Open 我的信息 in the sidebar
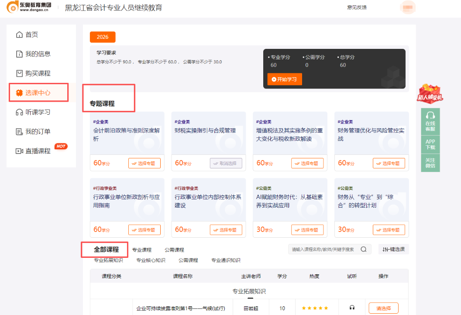This screenshot has height=315, width=461. 33,54
